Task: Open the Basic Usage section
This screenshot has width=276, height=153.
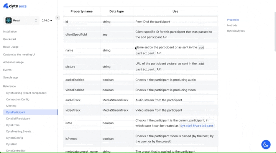Action: [x=11, y=47]
